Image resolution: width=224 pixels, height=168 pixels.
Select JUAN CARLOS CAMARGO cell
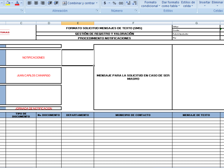click(34, 76)
